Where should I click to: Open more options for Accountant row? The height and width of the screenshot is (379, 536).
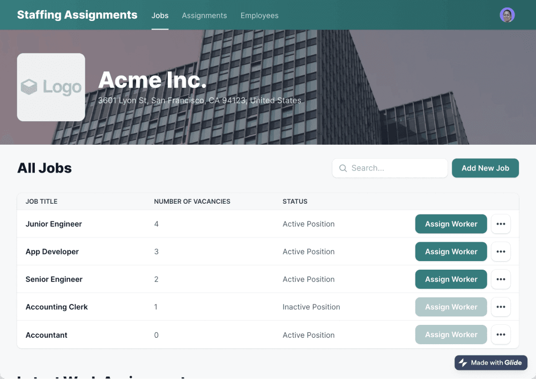click(x=501, y=335)
